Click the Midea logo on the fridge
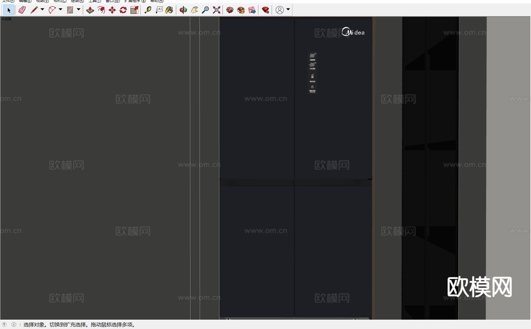 353,32
